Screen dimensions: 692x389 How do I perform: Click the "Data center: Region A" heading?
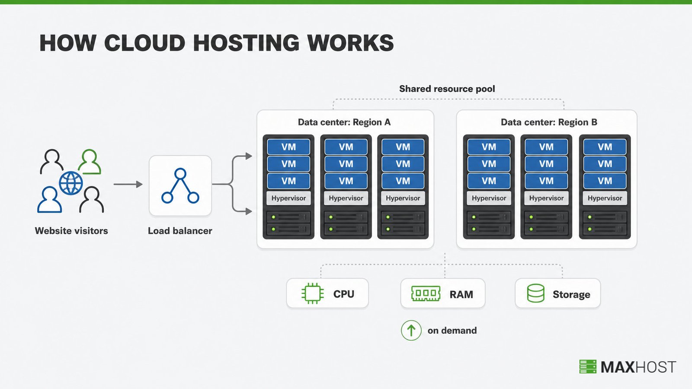pos(344,122)
